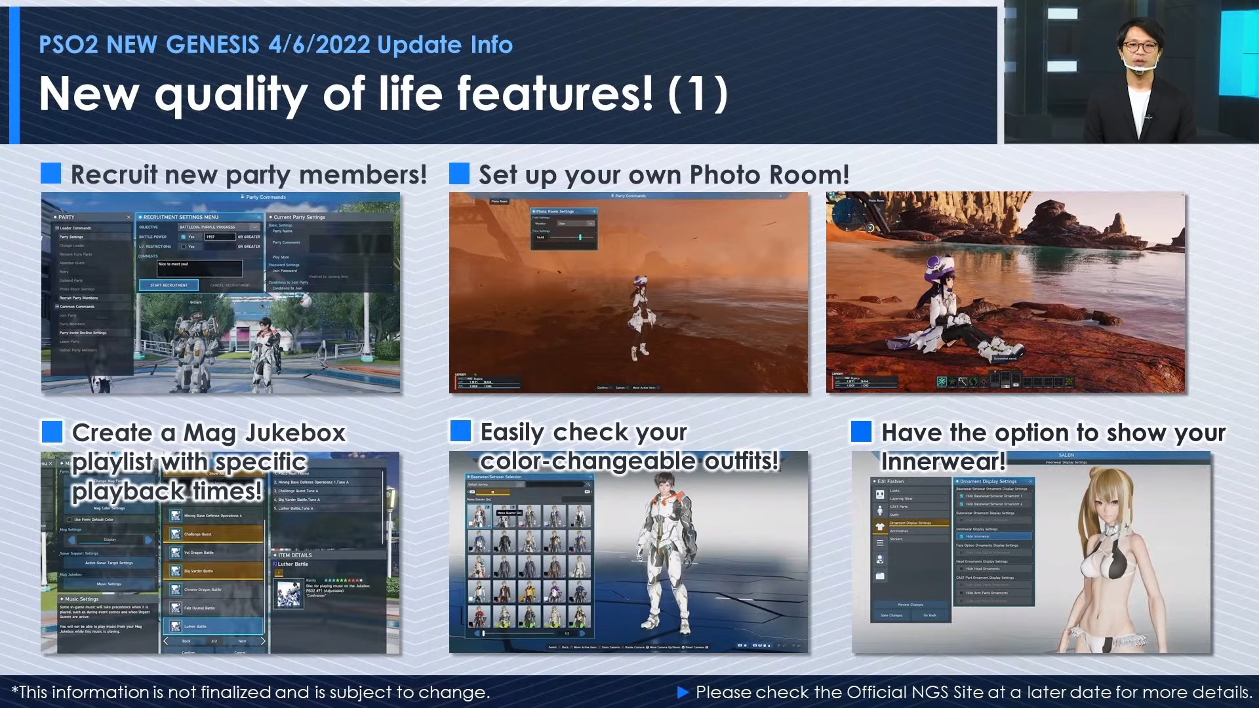The width and height of the screenshot is (1259, 708).
Task: Toggle Use Form Default Color checkbox
Action: coord(70,519)
